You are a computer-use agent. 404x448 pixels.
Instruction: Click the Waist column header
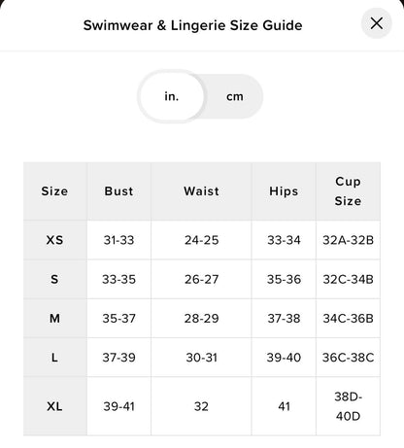click(x=201, y=191)
